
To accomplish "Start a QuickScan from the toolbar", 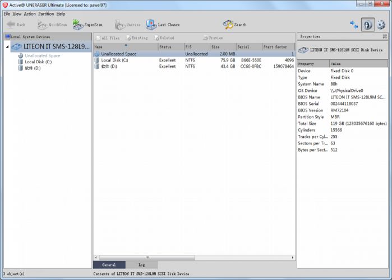I will point(52,25).
